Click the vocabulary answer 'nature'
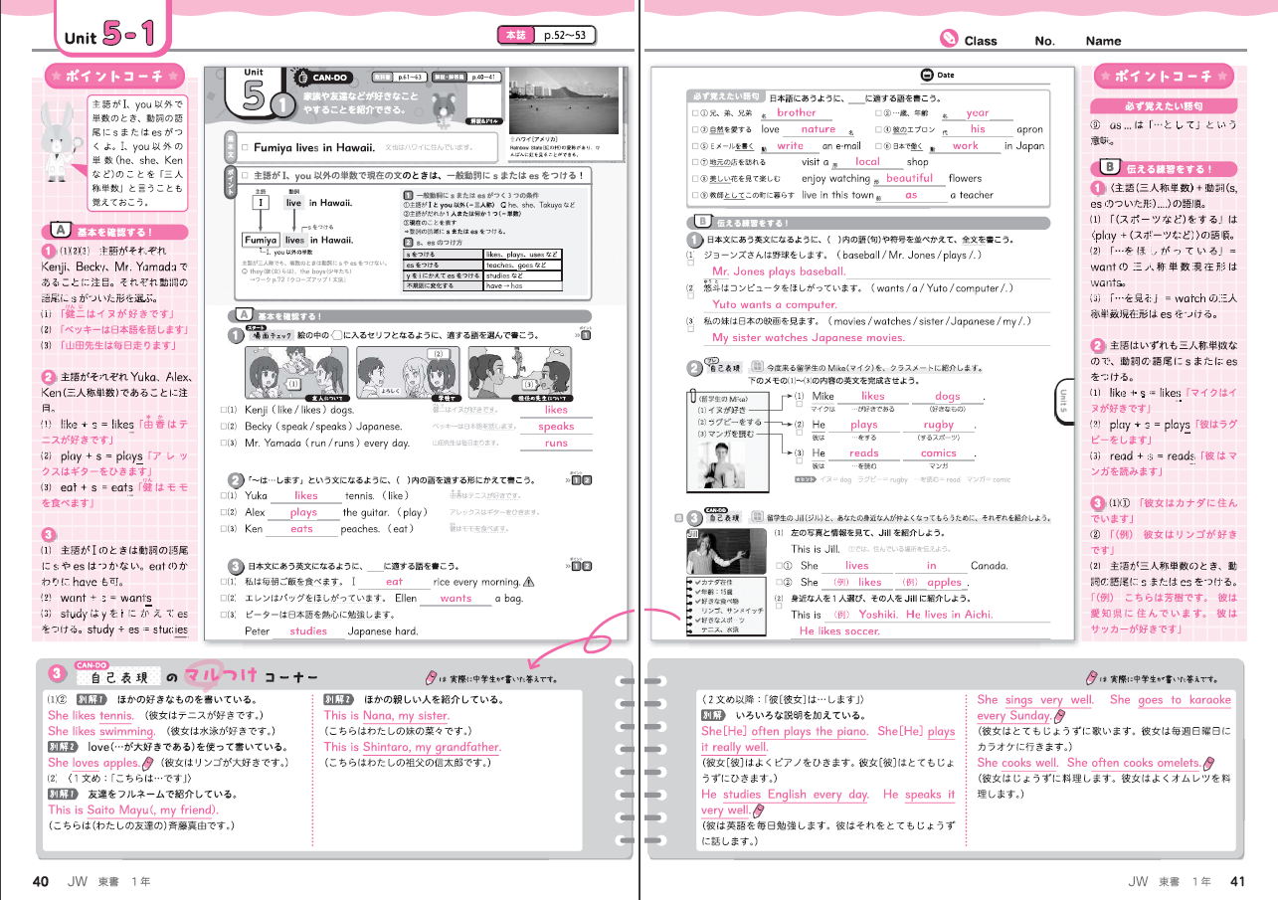 pyautogui.click(x=818, y=129)
